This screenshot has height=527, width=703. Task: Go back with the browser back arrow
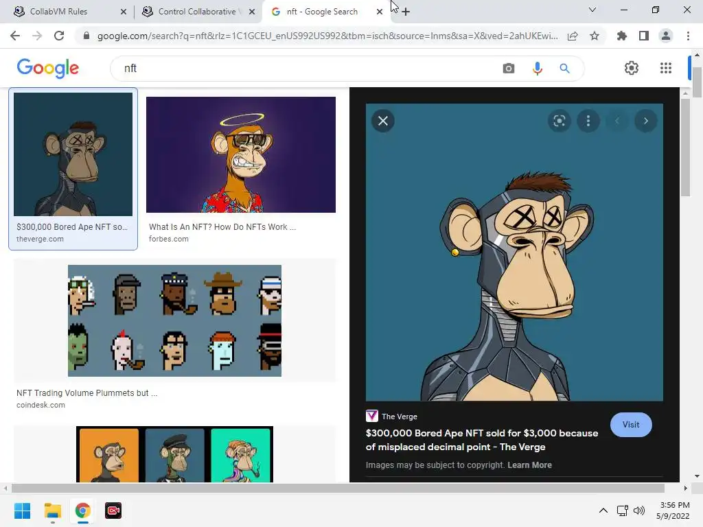coord(15,36)
